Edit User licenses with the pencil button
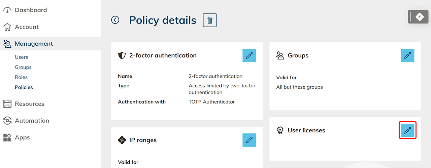This screenshot has height=168, width=431. [407, 130]
